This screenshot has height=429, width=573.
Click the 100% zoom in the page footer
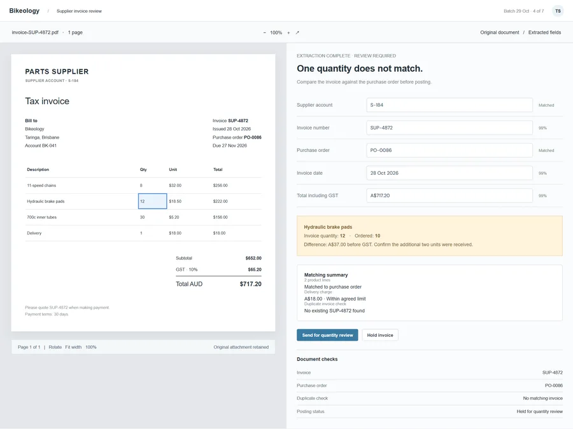(91, 347)
